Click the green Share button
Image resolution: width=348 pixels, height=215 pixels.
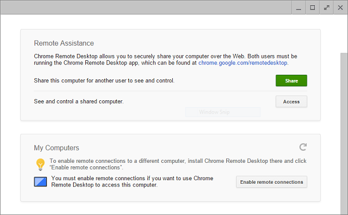click(291, 81)
